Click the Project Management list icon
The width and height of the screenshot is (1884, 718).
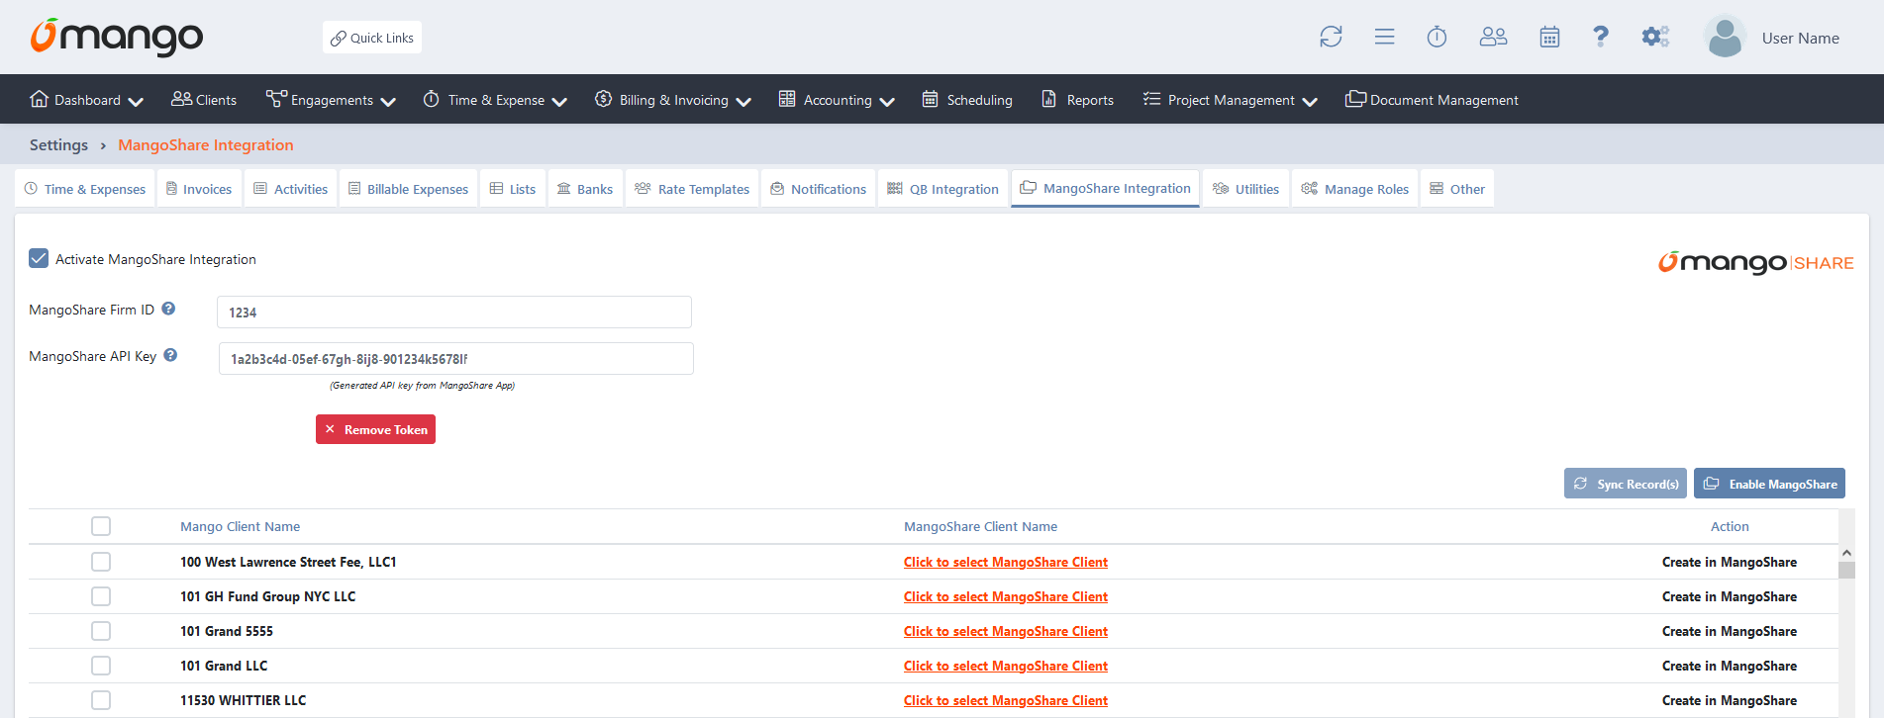point(1151,99)
